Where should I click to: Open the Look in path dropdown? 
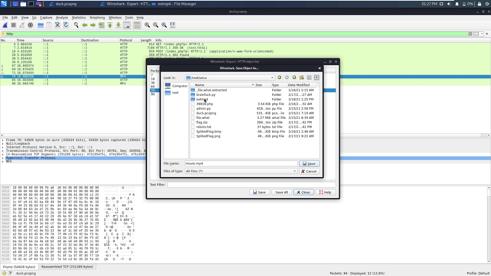[x=272, y=78]
